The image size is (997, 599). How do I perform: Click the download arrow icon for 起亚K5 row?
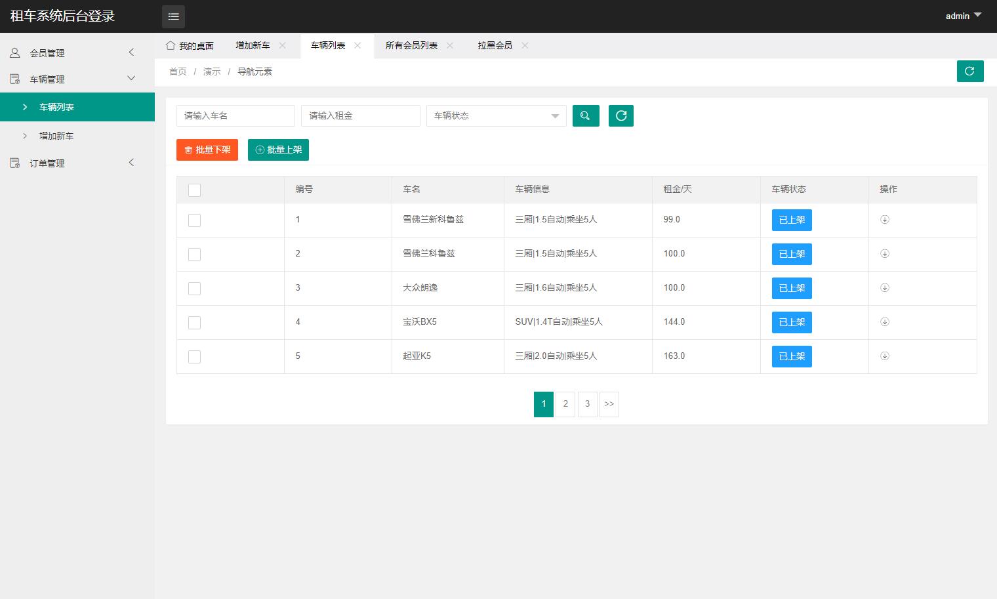point(885,356)
